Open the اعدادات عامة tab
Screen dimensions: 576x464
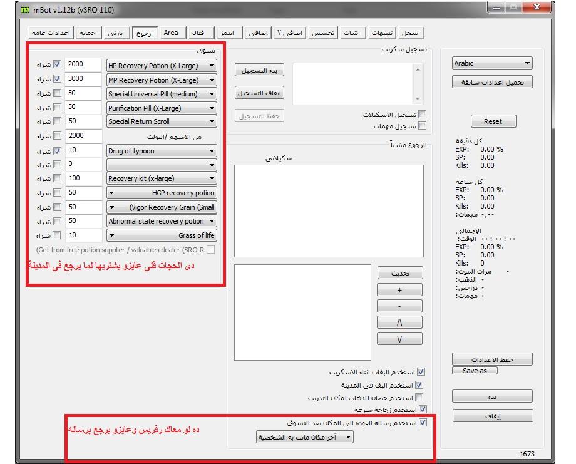coord(51,33)
